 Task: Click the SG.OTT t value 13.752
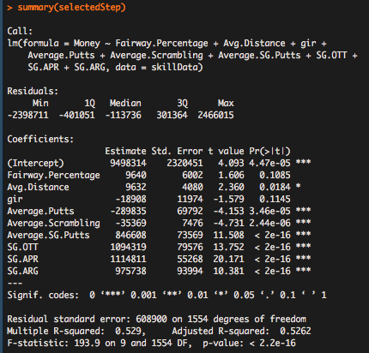pos(228,247)
